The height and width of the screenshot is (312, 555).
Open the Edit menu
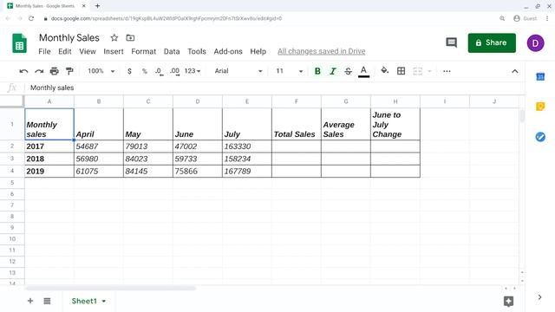pos(65,52)
